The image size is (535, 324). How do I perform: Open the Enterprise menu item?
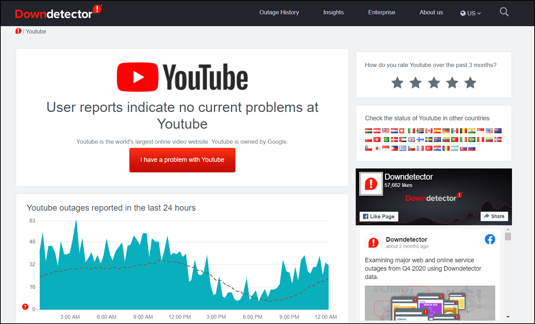(382, 12)
